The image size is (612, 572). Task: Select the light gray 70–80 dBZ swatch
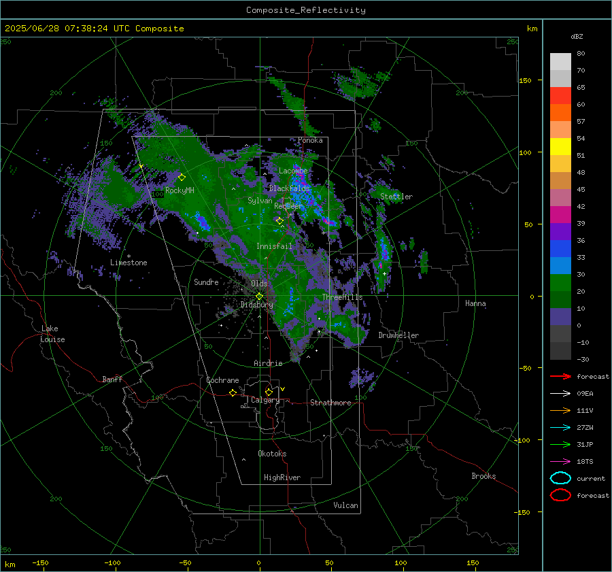[560, 62]
